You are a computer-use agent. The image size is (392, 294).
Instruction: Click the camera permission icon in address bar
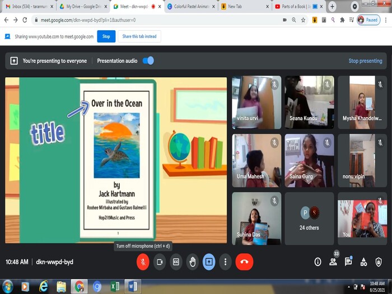pyautogui.click(x=284, y=20)
